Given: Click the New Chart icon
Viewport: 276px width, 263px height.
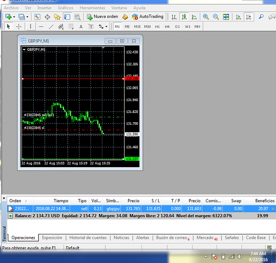Looking at the screenshot, I should [8, 17].
